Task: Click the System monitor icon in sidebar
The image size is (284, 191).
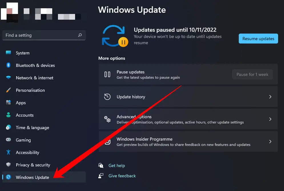Action: [x=8, y=53]
